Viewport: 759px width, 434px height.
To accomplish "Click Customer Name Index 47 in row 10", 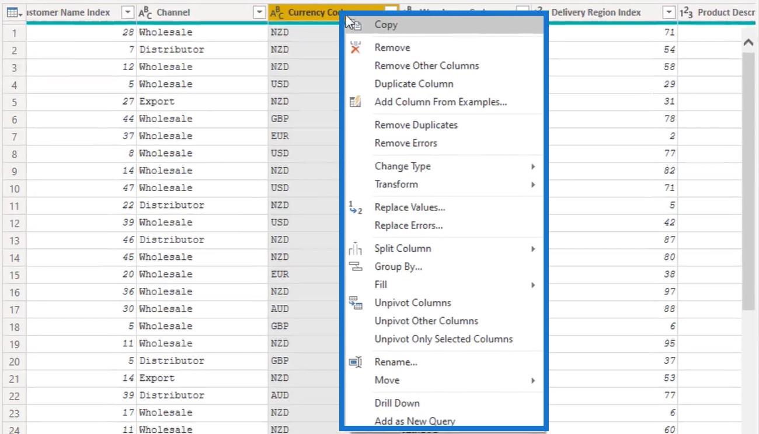I will pyautogui.click(x=81, y=188).
